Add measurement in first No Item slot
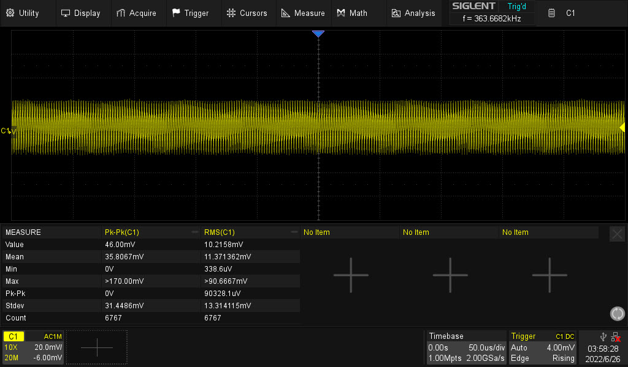This screenshot has width=628, height=367. pyautogui.click(x=351, y=275)
